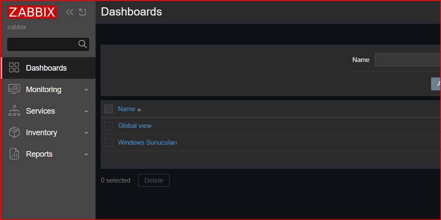
Task: Collapse the sidebar with double-chevron icon
Action: tap(70, 12)
